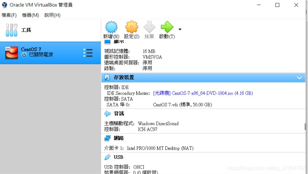This screenshot has width=308, height=174.
Task: Click the CentOS 7 red hat icon
Action: coord(12,53)
